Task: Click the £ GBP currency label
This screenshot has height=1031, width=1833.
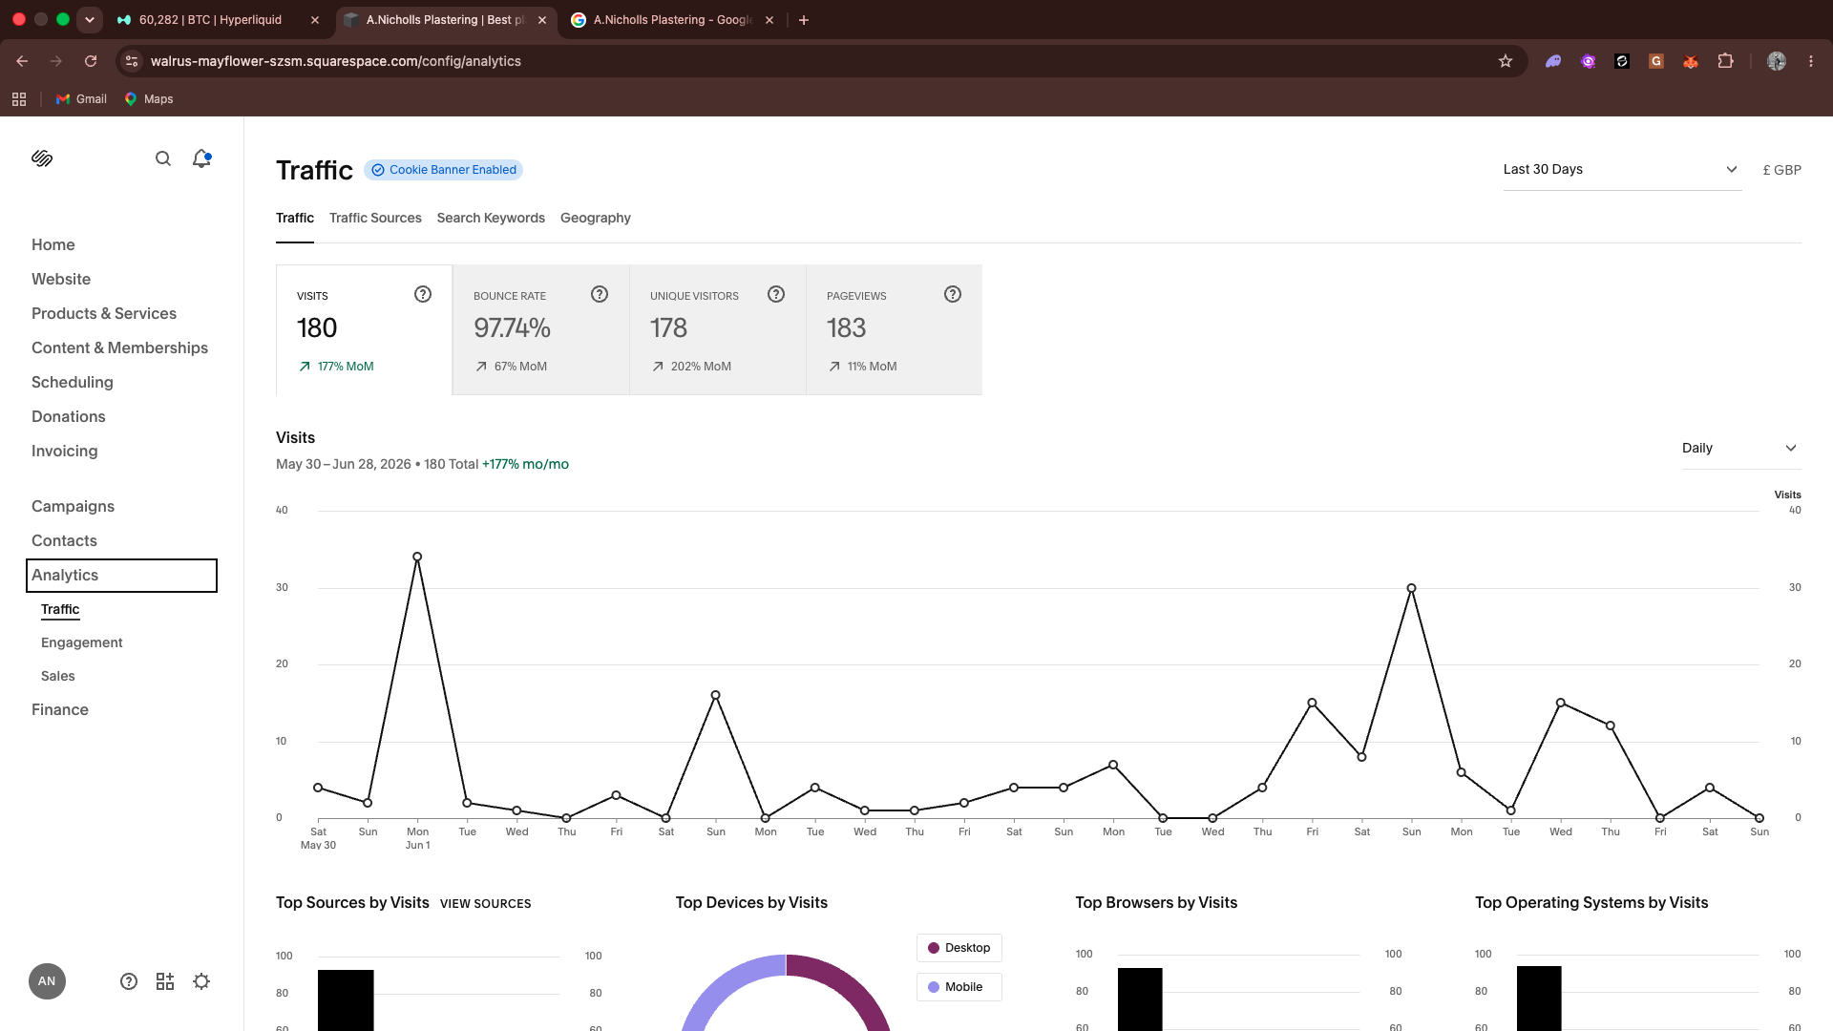Action: pos(1781,170)
